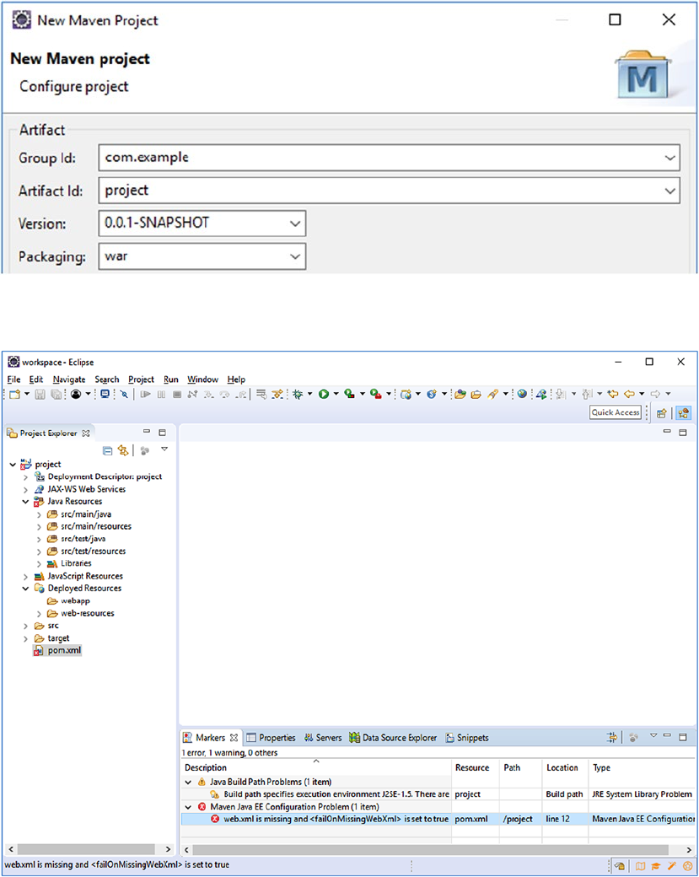Viewport: 699px width, 877px height.
Task: Click the Java EE perspective icon
Action: [x=683, y=413]
